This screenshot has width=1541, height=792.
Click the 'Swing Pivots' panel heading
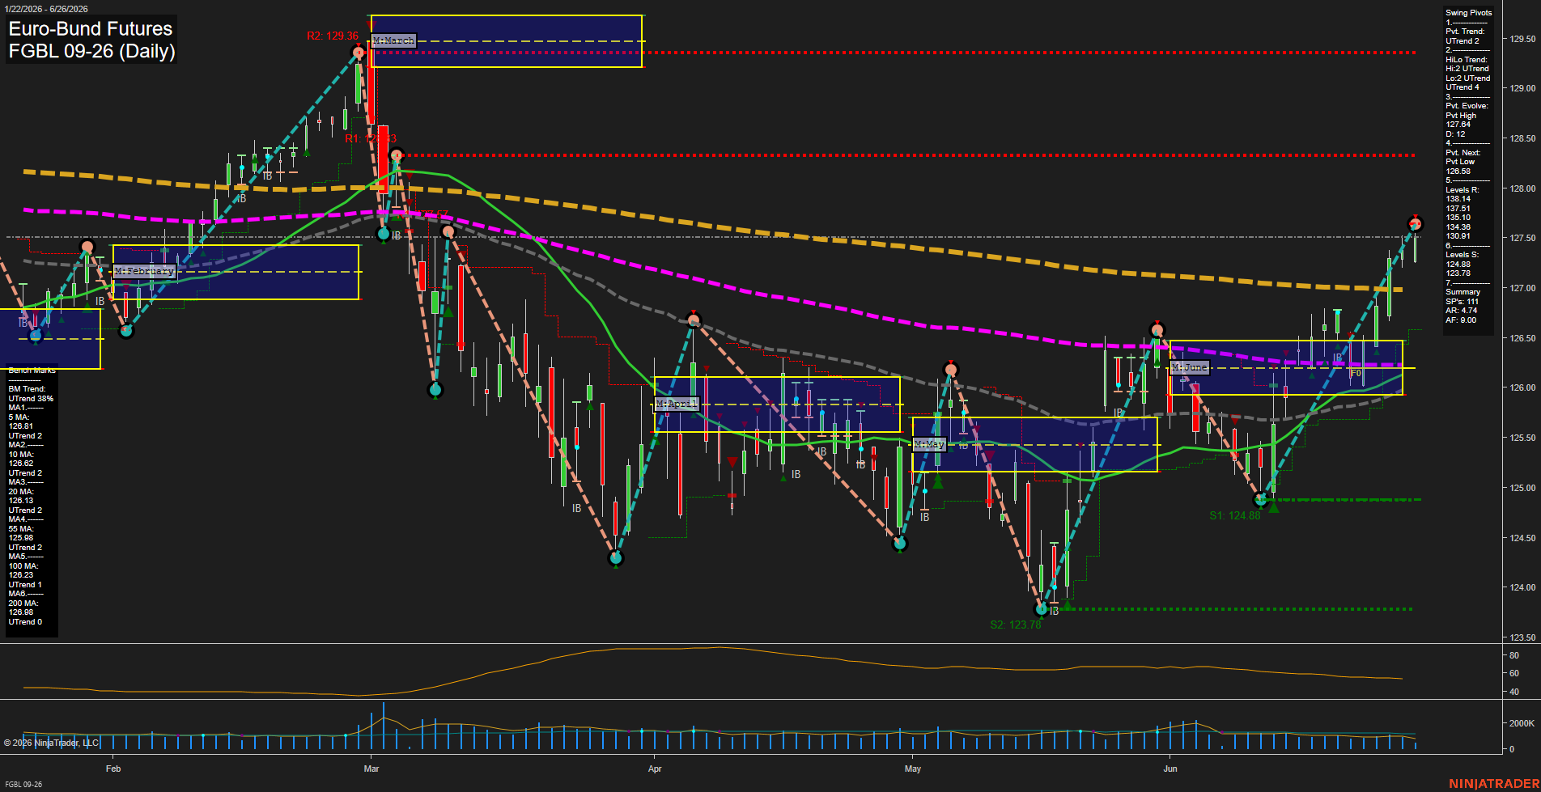pos(1468,13)
